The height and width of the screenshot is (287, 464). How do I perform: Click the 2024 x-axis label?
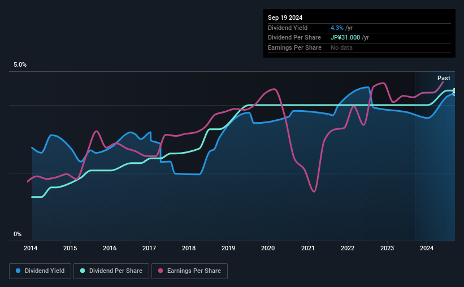tap(427, 248)
